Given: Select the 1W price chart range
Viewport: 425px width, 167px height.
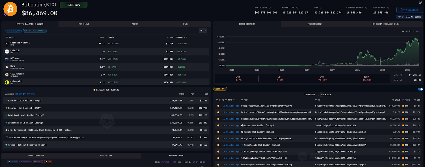Looking at the screenshot, I should pyautogui.click(x=403, y=31).
